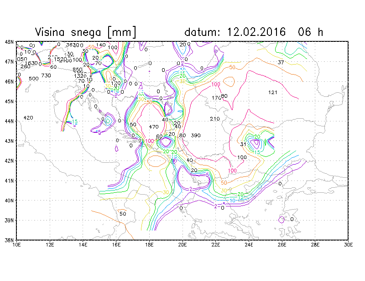Click the 28E longitude axis label
The height and width of the screenshot is (281, 365).
(x=315, y=245)
